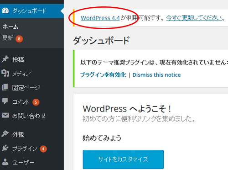Click the pages icon beside 固定ページ

(5, 87)
